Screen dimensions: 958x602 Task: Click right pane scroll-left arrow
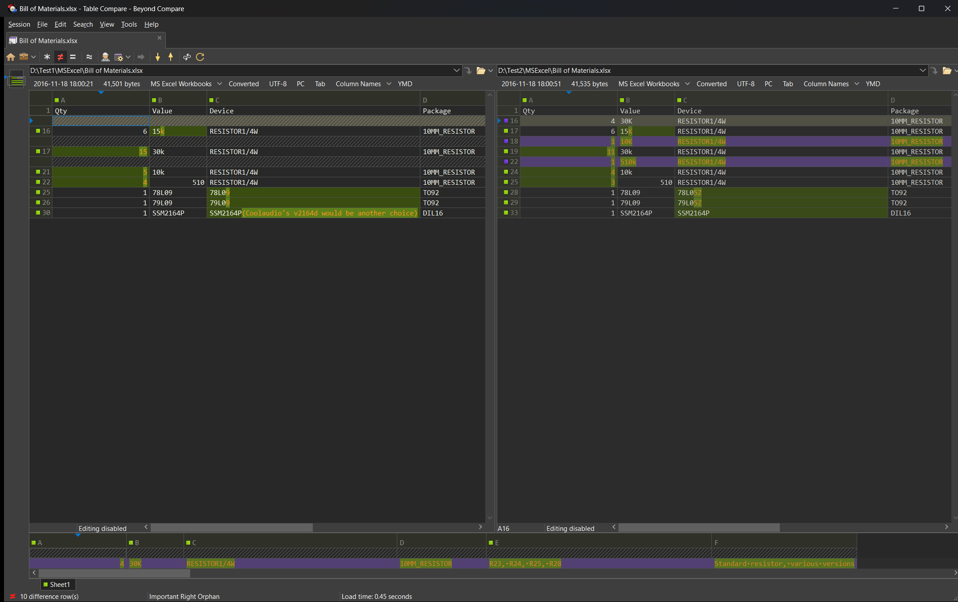click(x=614, y=527)
